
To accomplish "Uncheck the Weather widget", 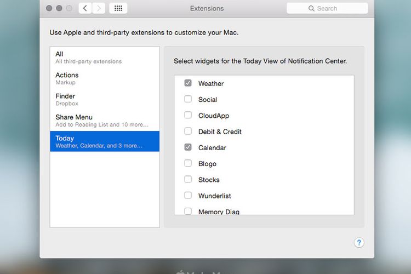I will pos(188,83).
